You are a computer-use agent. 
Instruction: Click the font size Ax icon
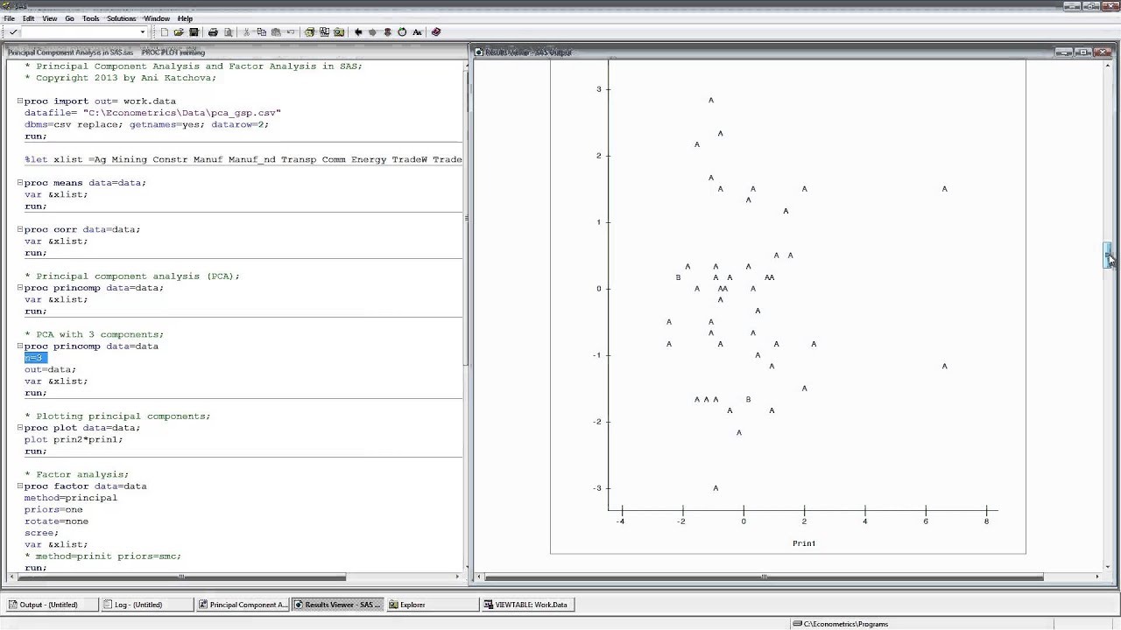click(x=417, y=32)
